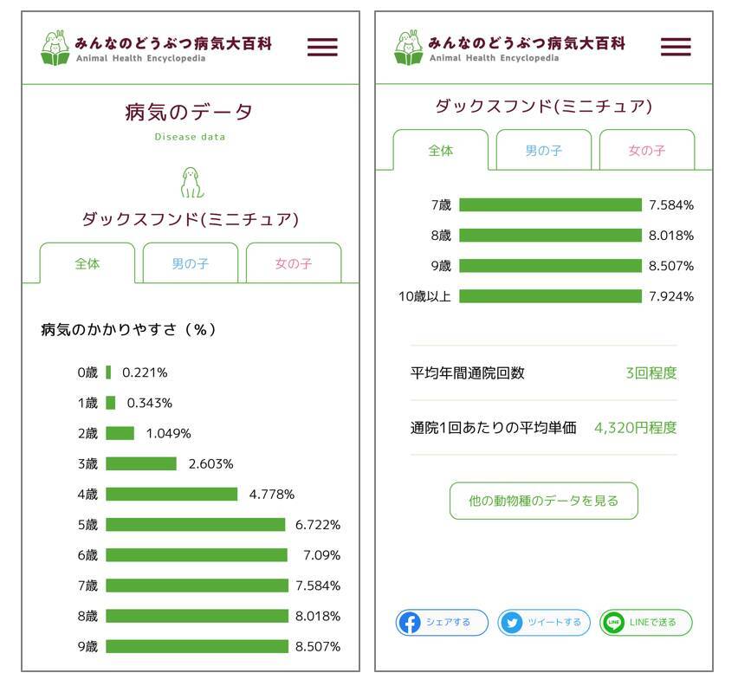
Task: Select 全体 tab in right screen
Action: [441, 150]
